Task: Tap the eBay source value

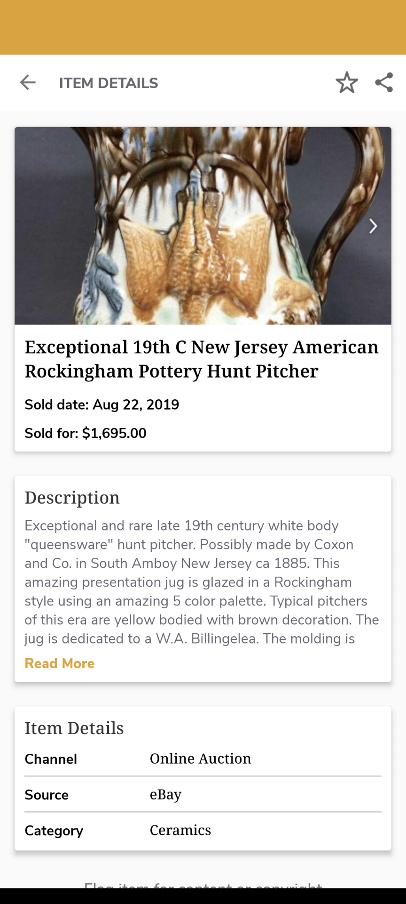Action: point(165,794)
